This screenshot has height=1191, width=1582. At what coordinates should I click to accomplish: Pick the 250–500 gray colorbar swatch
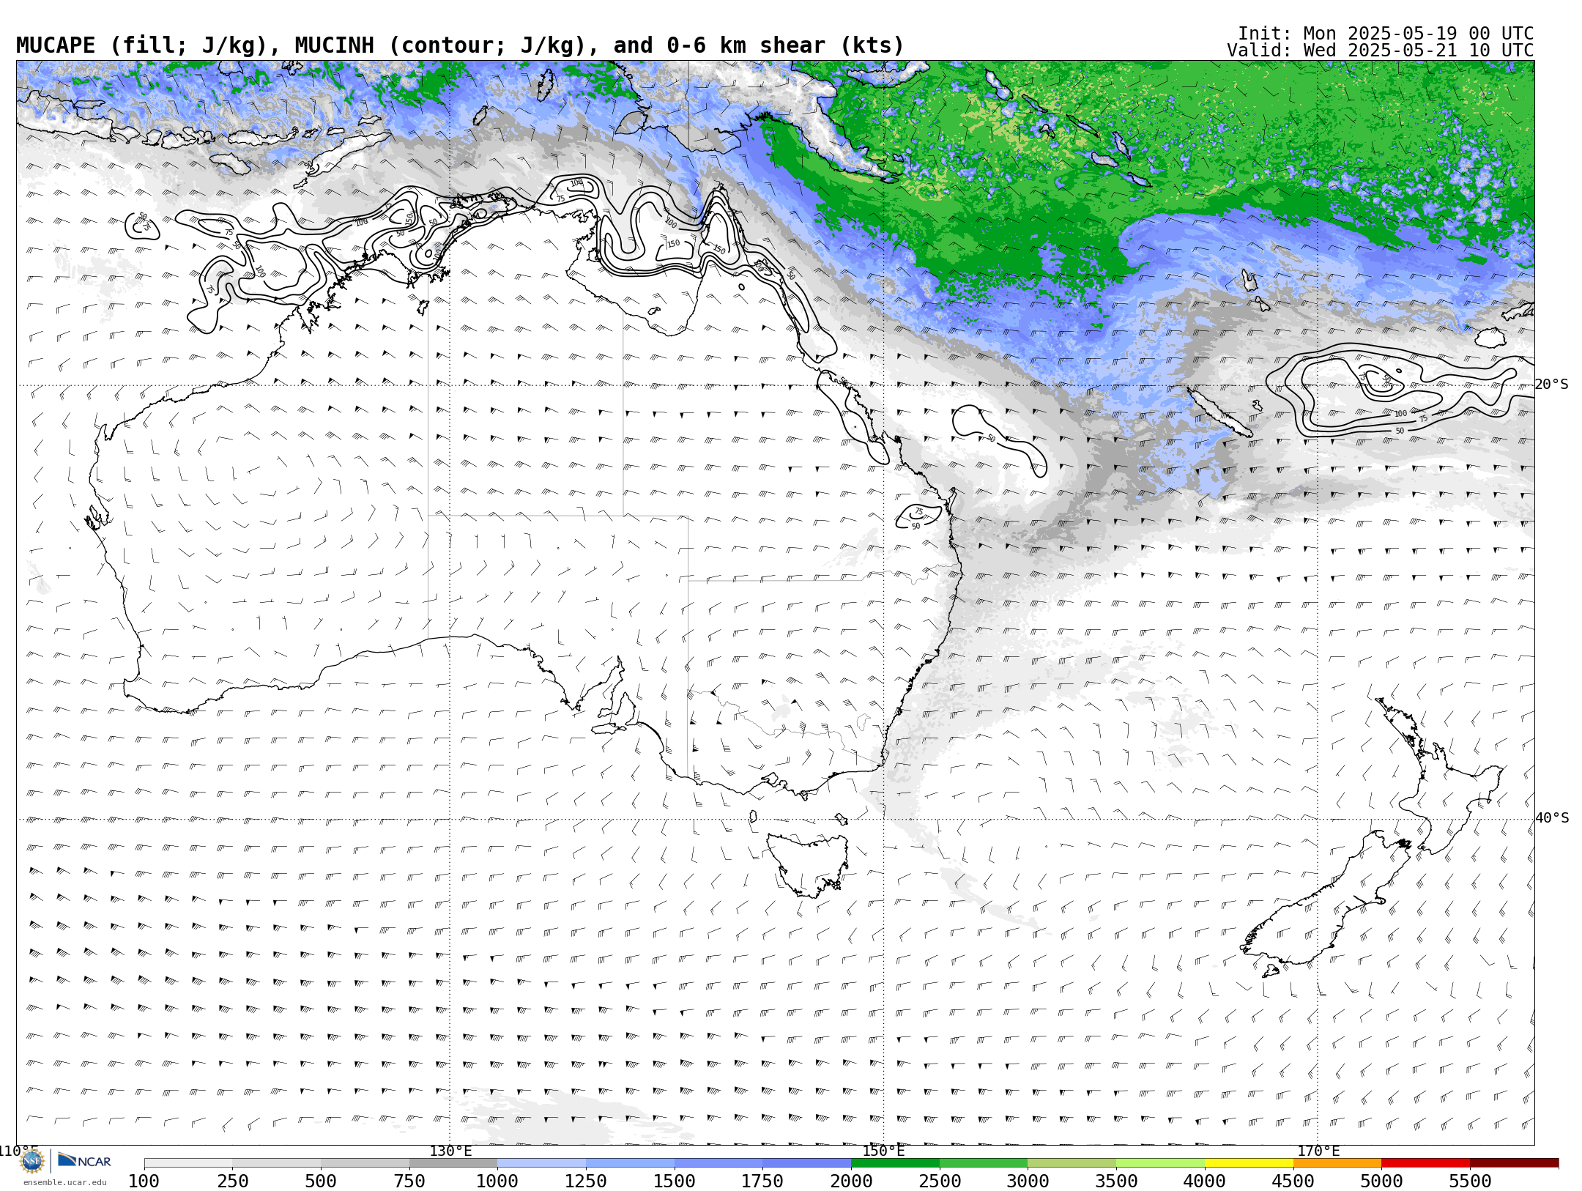click(277, 1163)
